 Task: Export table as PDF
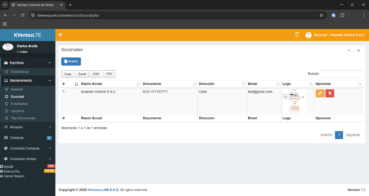110,74
